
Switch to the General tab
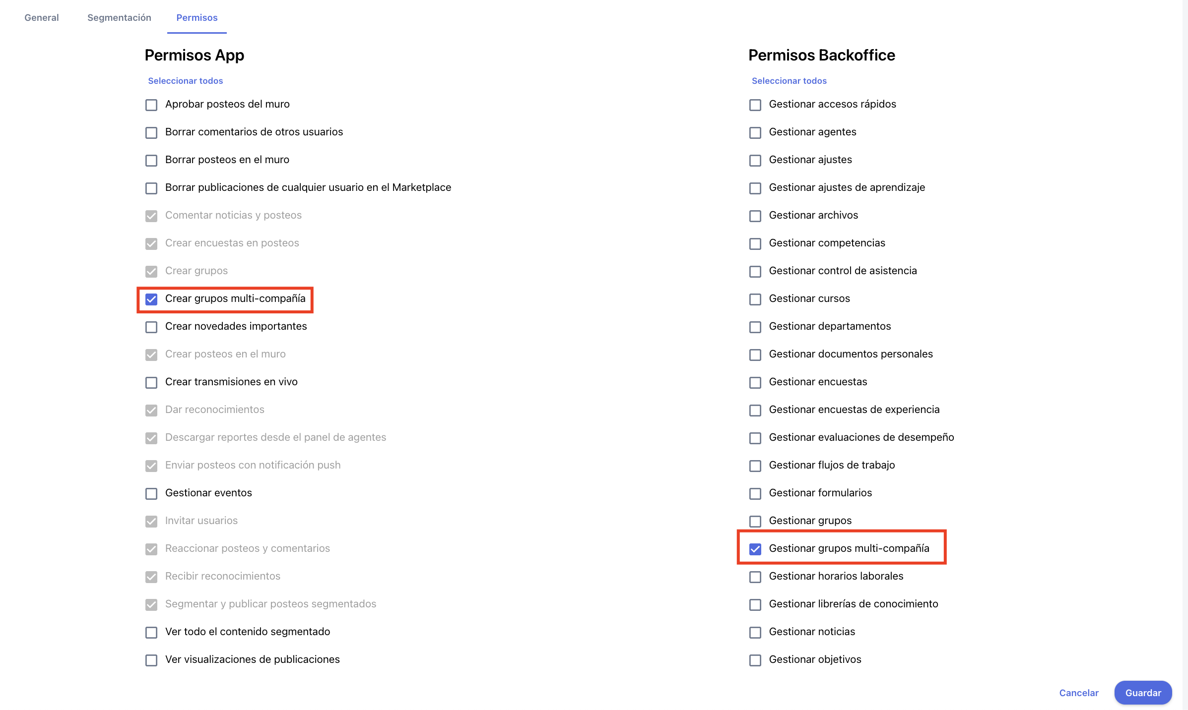point(42,18)
